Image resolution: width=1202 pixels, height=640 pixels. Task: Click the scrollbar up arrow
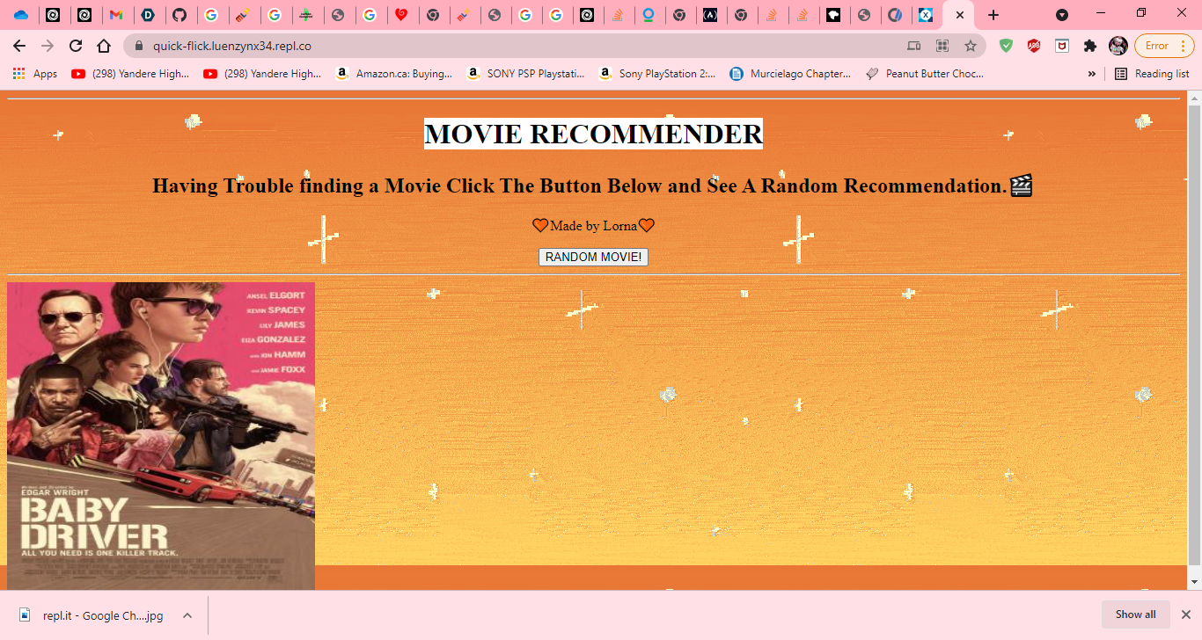1194,97
